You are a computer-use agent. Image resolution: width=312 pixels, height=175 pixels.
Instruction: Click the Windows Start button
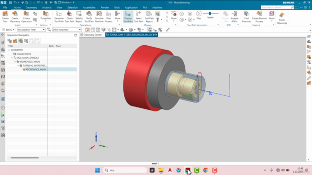coord(97,170)
